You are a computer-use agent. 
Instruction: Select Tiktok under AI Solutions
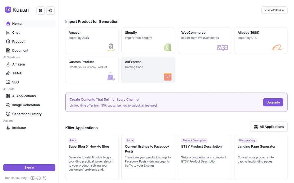tap(17, 73)
